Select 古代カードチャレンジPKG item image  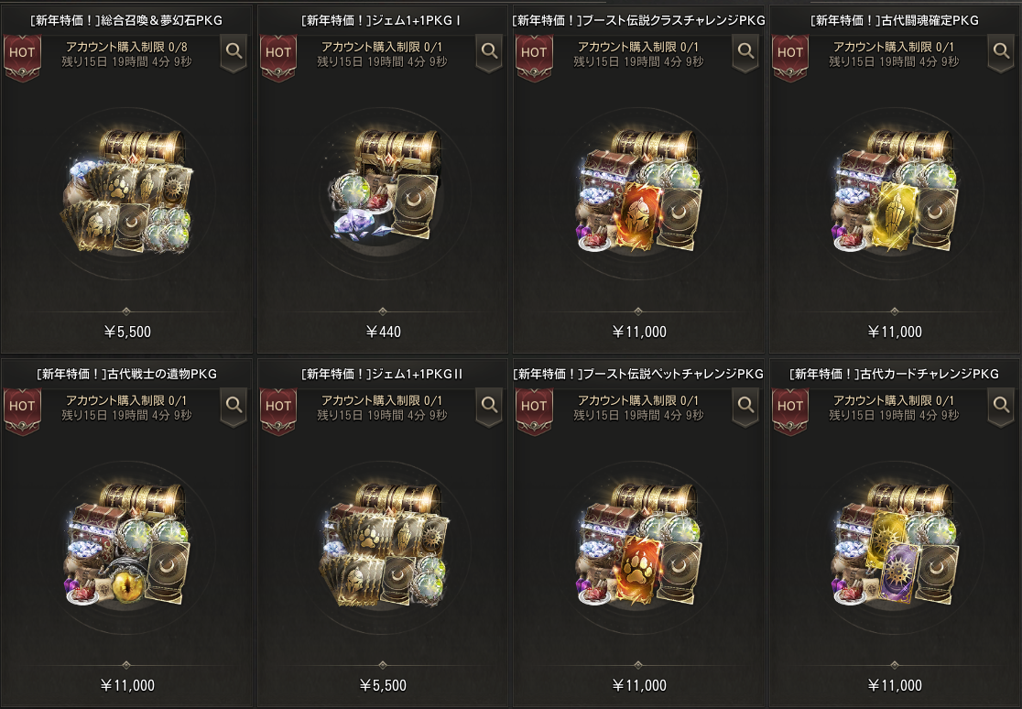pyautogui.click(x=895, y=544)
